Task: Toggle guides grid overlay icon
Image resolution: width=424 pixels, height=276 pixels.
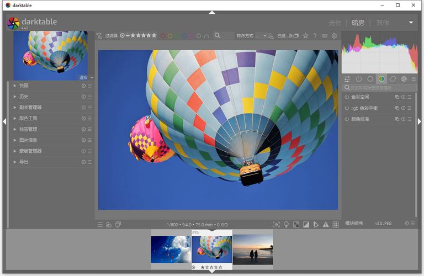Action: (x=336, y=225)
